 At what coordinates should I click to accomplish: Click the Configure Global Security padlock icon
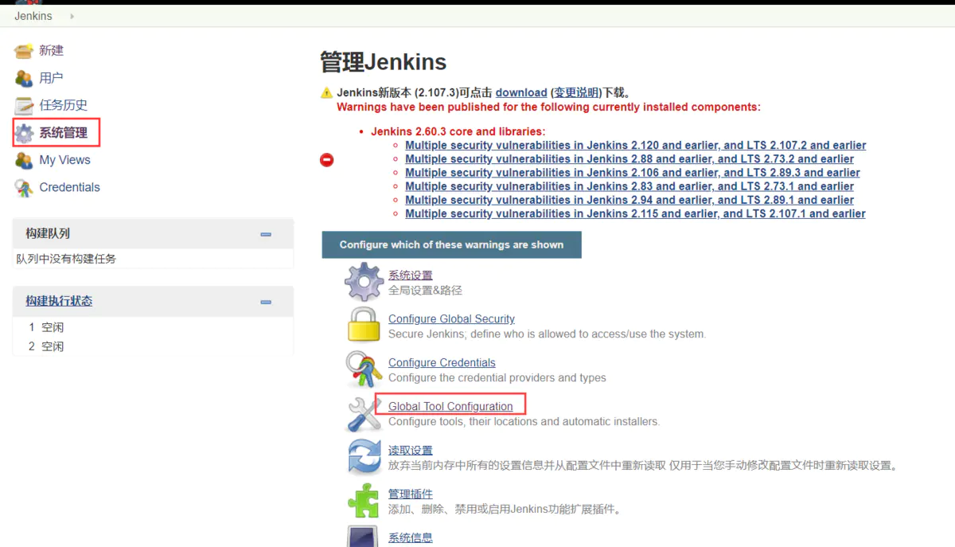tap(364, 326)
